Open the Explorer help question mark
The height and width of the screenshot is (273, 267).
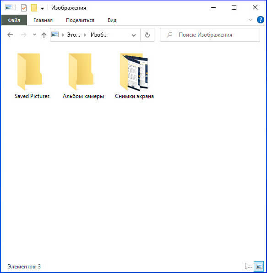[261, 20]
